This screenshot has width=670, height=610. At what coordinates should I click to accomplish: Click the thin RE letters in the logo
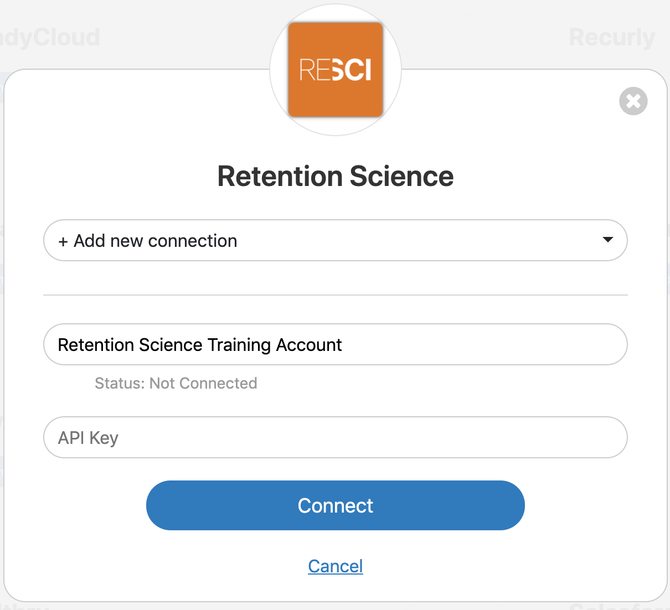pos(315,70)
